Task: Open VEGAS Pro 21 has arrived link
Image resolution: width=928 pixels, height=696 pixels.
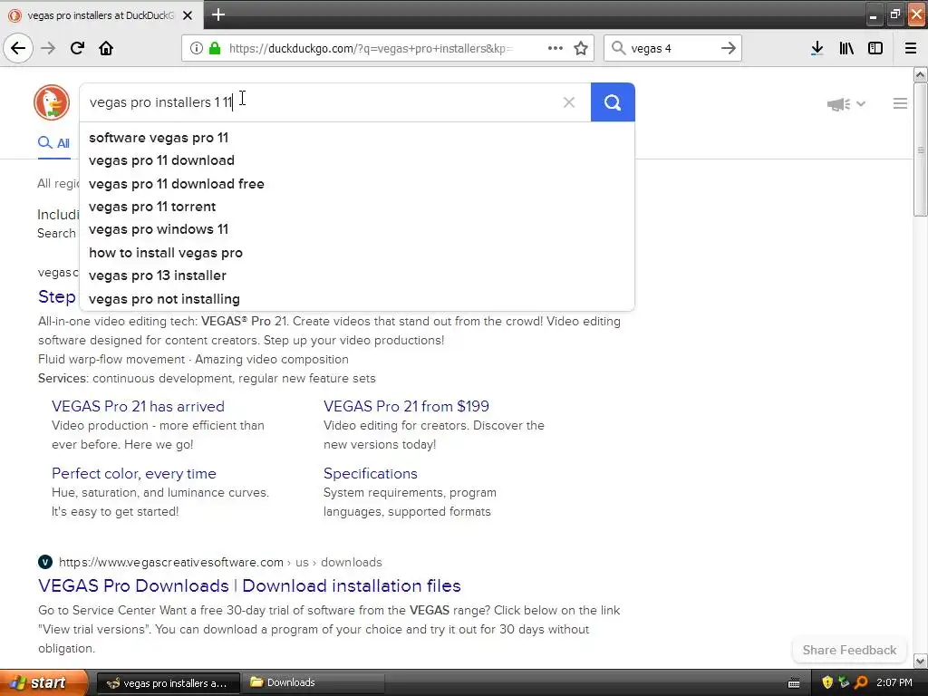Action: (x=138, y=407)
